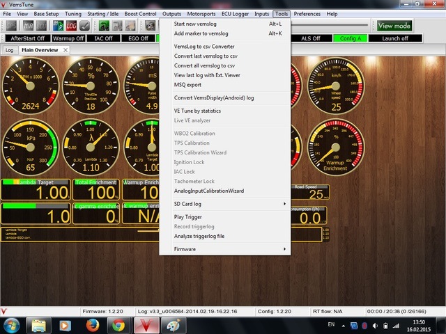Launch Chrome from the taskbar
The image size is (446, 334).
pos(118,326)
